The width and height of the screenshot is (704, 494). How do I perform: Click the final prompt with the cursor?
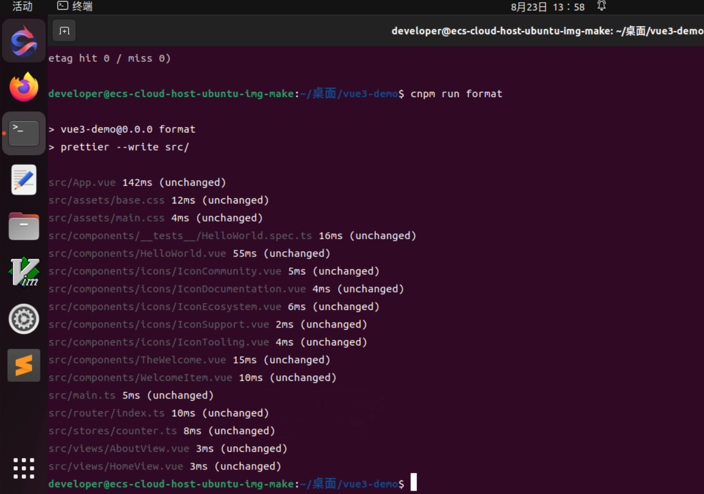pos(232,484)
